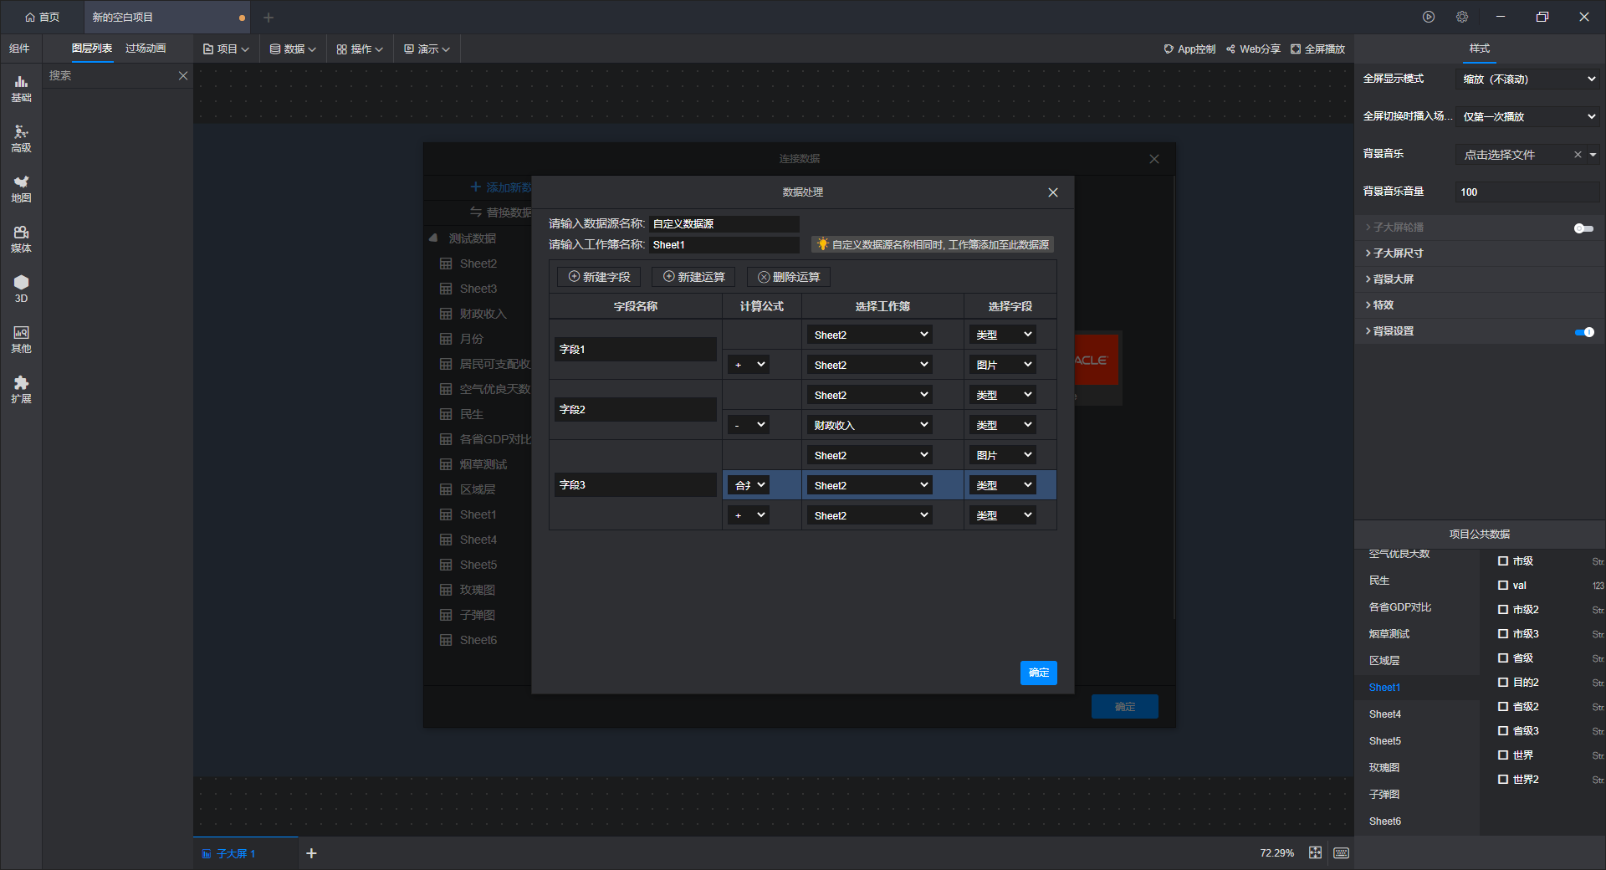1606x870 pixels.
Task: Check the 省级3 field checkbox
Action: click(1503, 731)
